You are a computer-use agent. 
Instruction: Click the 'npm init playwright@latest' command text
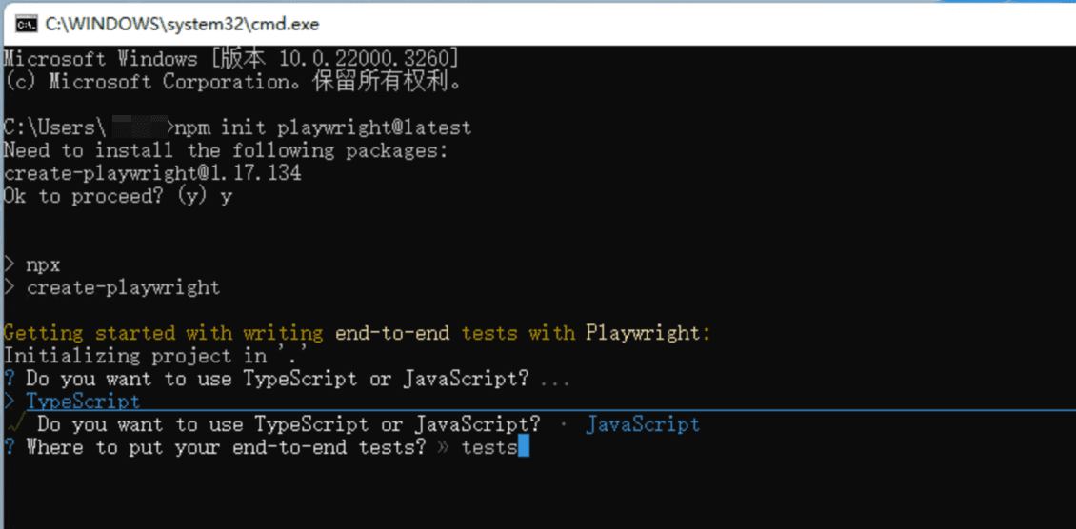[324, 127]
